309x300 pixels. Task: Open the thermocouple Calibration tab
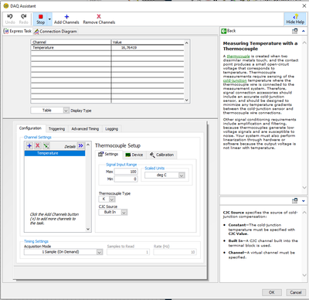click(x=161, y=155)
